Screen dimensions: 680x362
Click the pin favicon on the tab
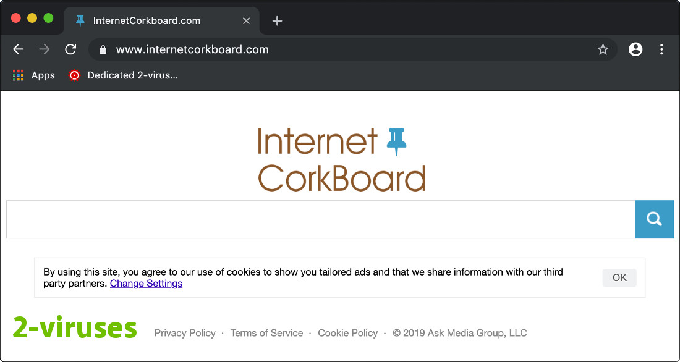80,20
